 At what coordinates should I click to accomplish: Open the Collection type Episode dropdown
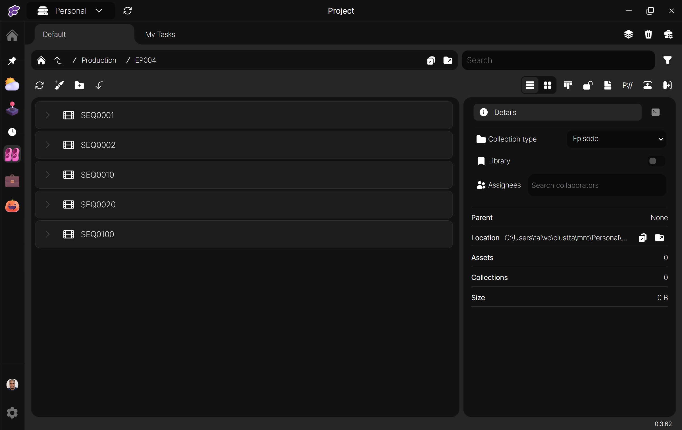[x=617, y=139]
